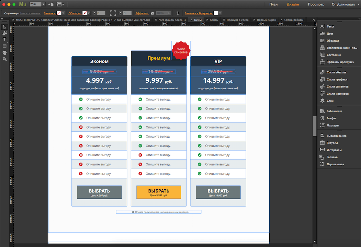
Task: Switch to the Кейсы document tab
Action: [214, 20]
